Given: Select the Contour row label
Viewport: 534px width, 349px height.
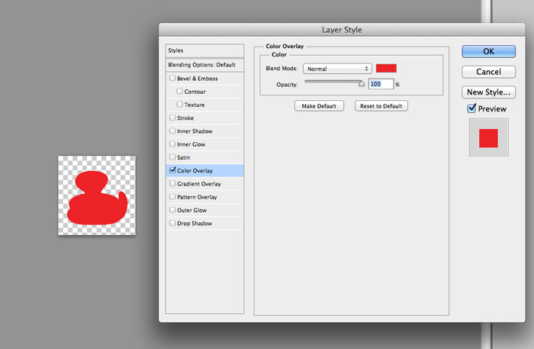Looking at the screenshot, I should tap(195, 92).
